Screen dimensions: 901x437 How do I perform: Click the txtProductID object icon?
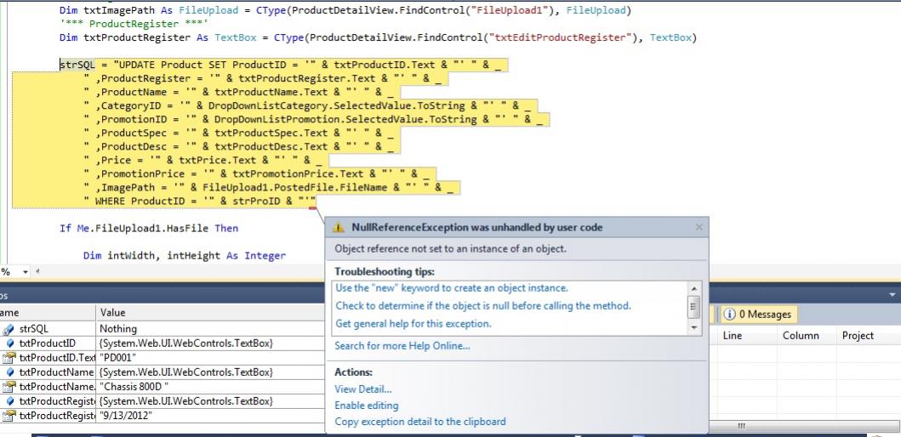pos(9,343)
